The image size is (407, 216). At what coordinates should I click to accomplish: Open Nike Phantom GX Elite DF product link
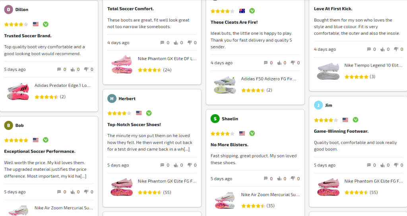167,59
